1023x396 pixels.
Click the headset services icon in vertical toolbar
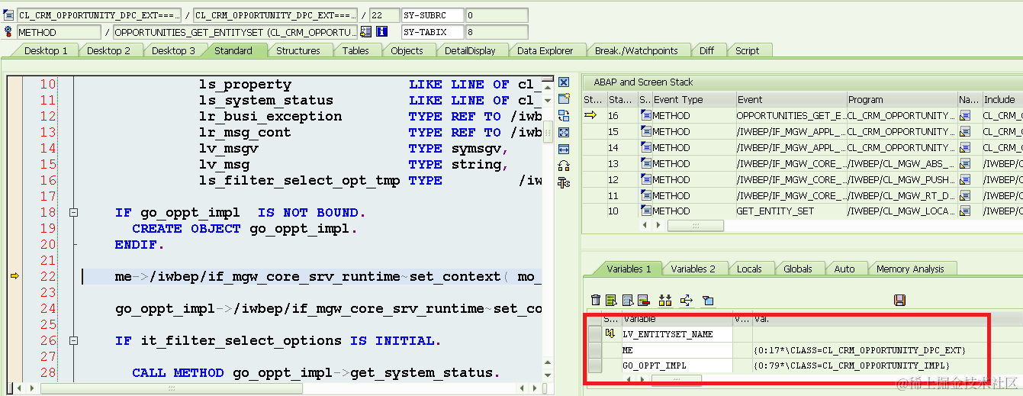tap(564, 166)
